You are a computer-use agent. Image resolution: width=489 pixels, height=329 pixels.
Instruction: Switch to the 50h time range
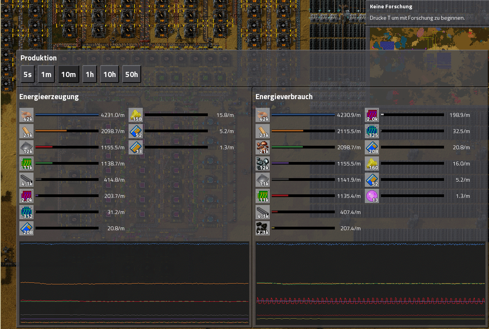132,74
